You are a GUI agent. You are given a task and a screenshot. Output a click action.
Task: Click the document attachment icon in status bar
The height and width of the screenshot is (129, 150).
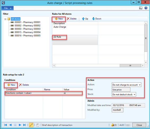tap(38, 125)
